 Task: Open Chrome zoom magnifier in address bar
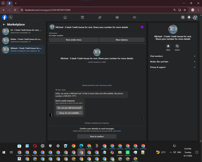tap(175, 10)
